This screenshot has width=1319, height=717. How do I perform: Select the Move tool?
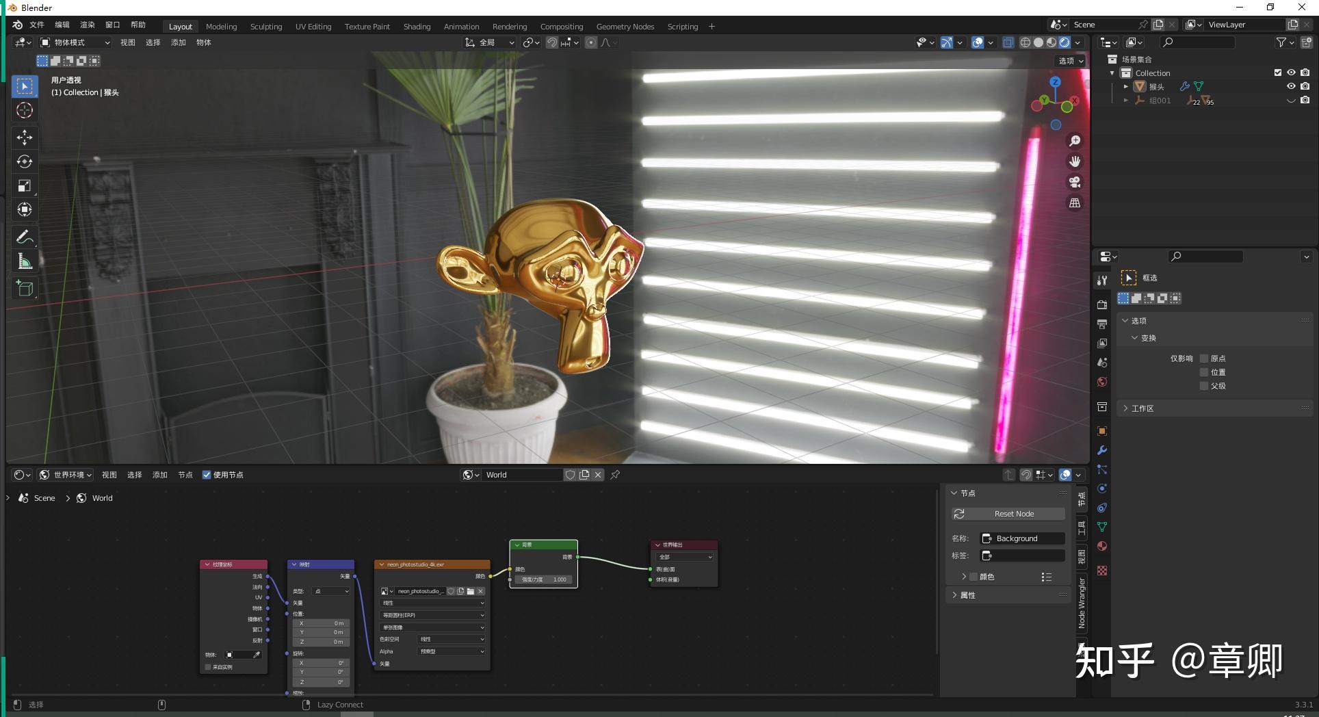(x=25, y=138)
